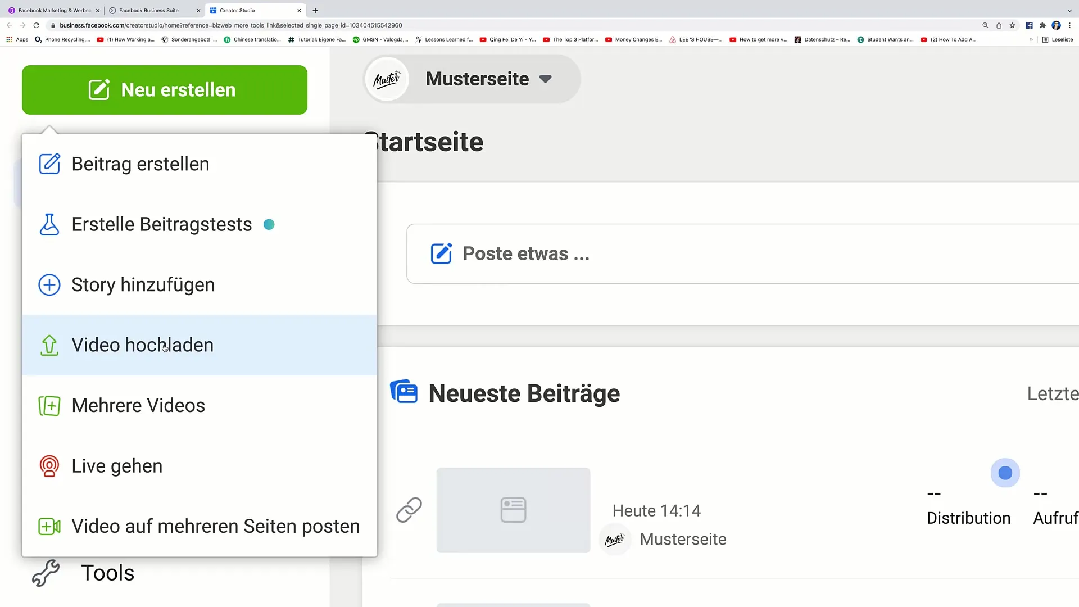This screenshot has width=1079, height=607.
Task: Select Mehrere Videos menu entry
Action: tap(199, 405)
